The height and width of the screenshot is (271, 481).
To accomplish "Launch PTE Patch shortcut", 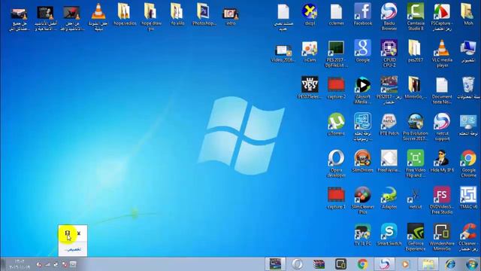I will 389,124.
